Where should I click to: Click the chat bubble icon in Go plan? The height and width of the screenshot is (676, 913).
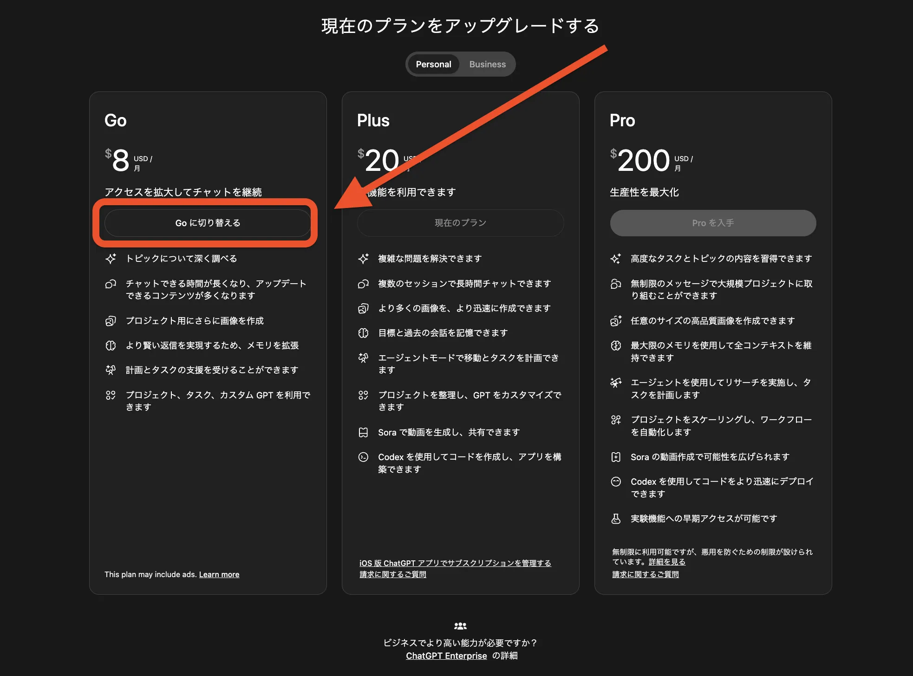pos(111,284)
